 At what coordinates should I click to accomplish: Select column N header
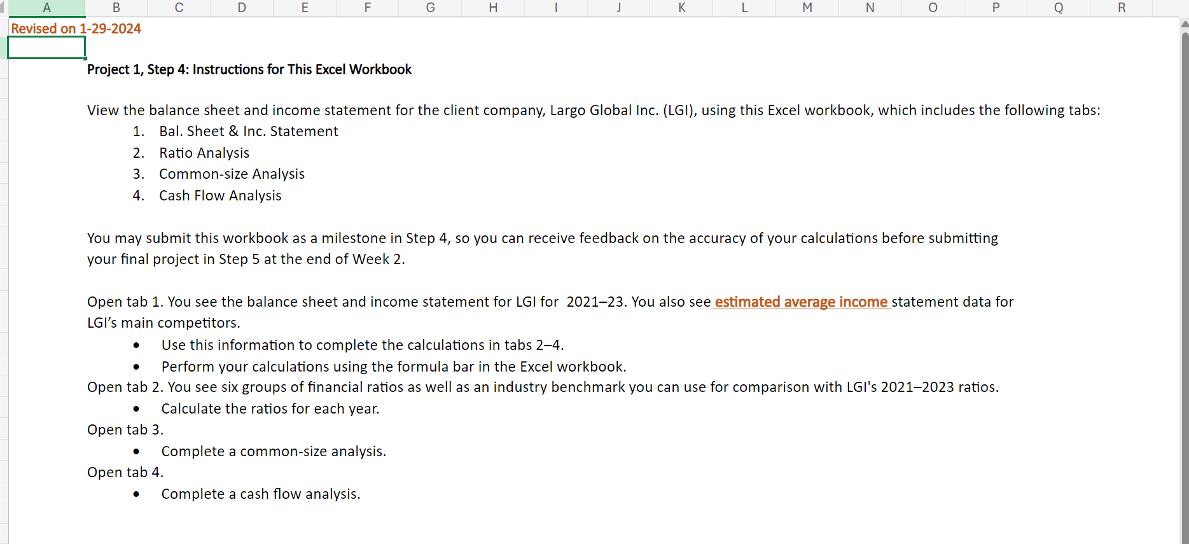tap(870, 8)
